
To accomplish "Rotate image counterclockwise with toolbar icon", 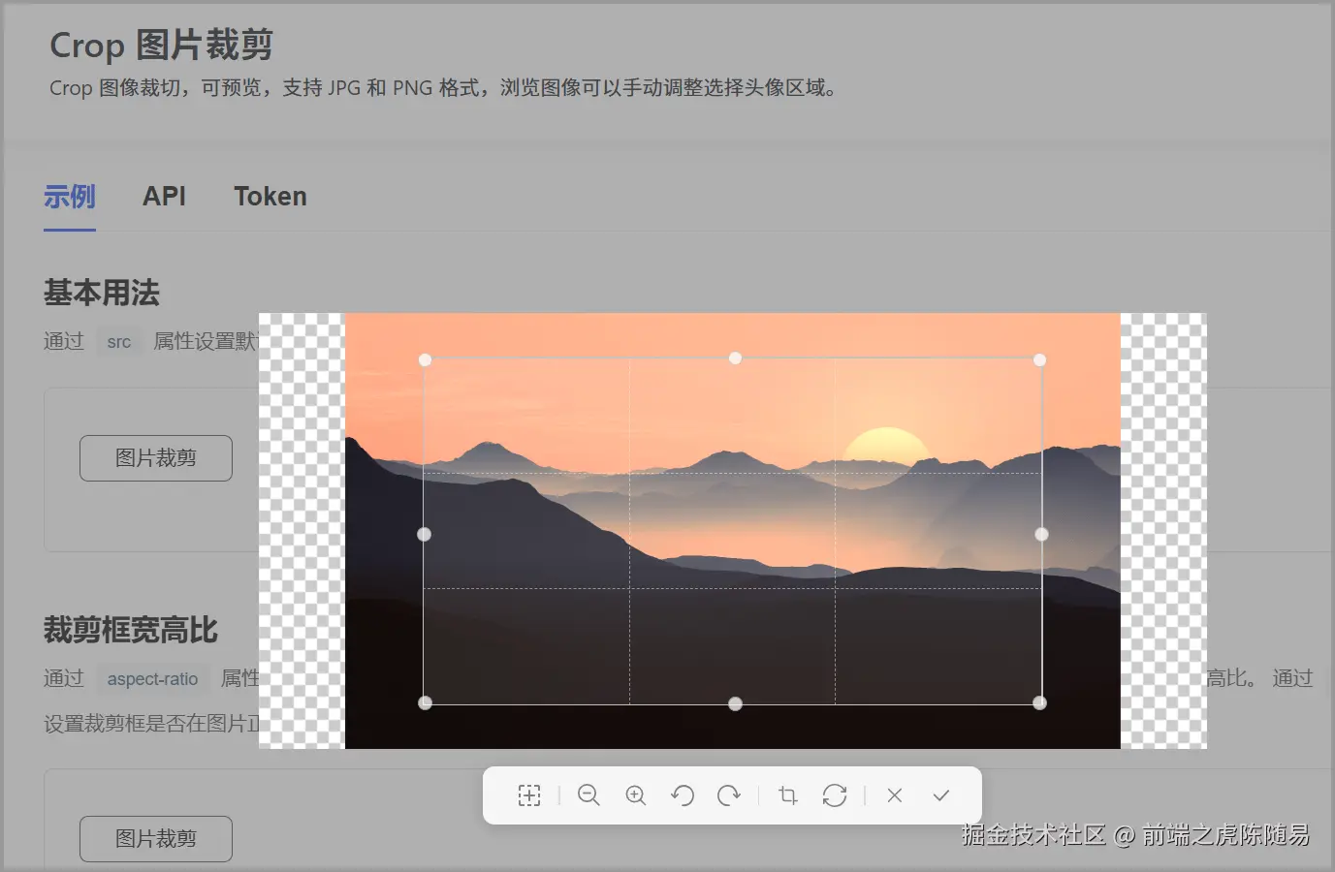I will point(683,795).
